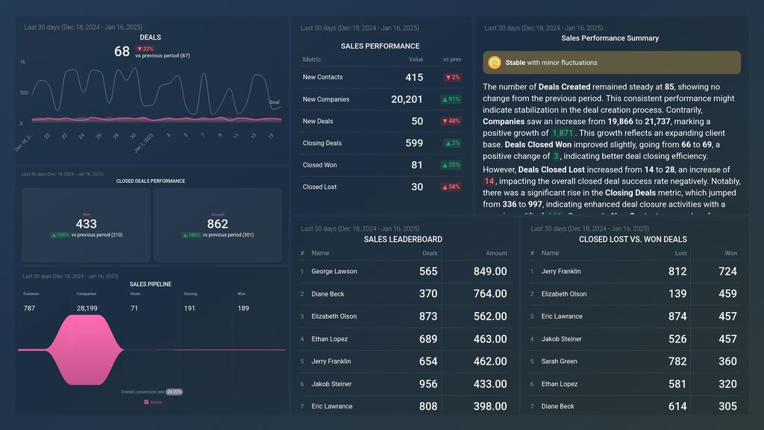Image resolution: width=764 pixels, height=430 pixels.
Task: Click the green 1,871 highlight in the summary
Action: point(563,133)
